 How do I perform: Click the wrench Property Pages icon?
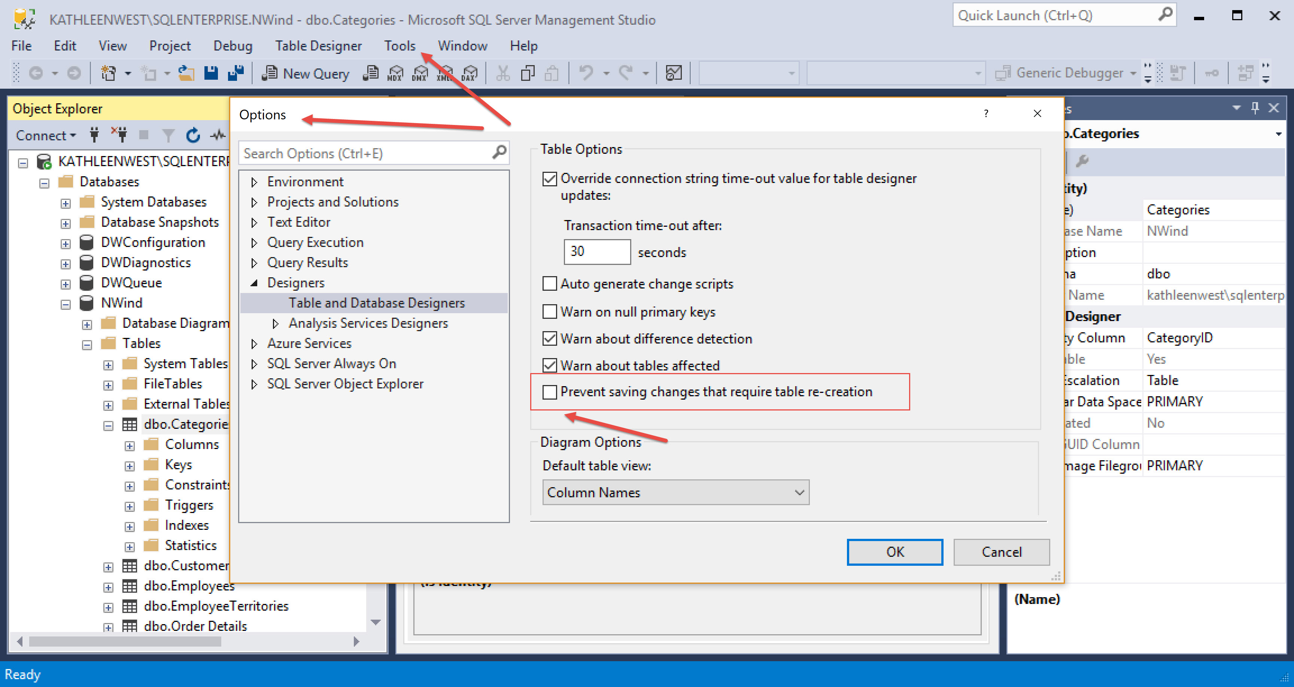point(1082,161)
